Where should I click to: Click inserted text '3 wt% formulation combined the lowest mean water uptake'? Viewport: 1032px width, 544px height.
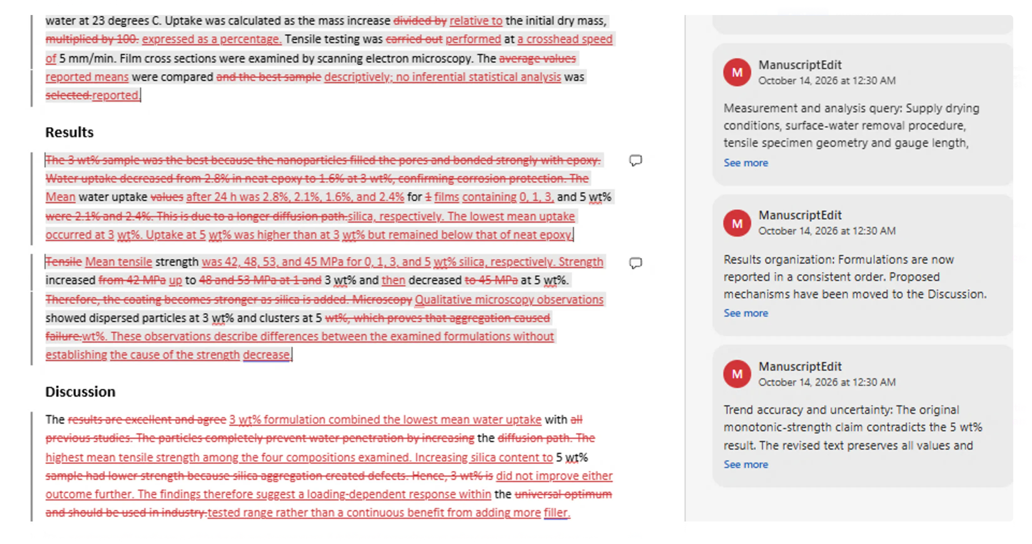tap(385, 420)
